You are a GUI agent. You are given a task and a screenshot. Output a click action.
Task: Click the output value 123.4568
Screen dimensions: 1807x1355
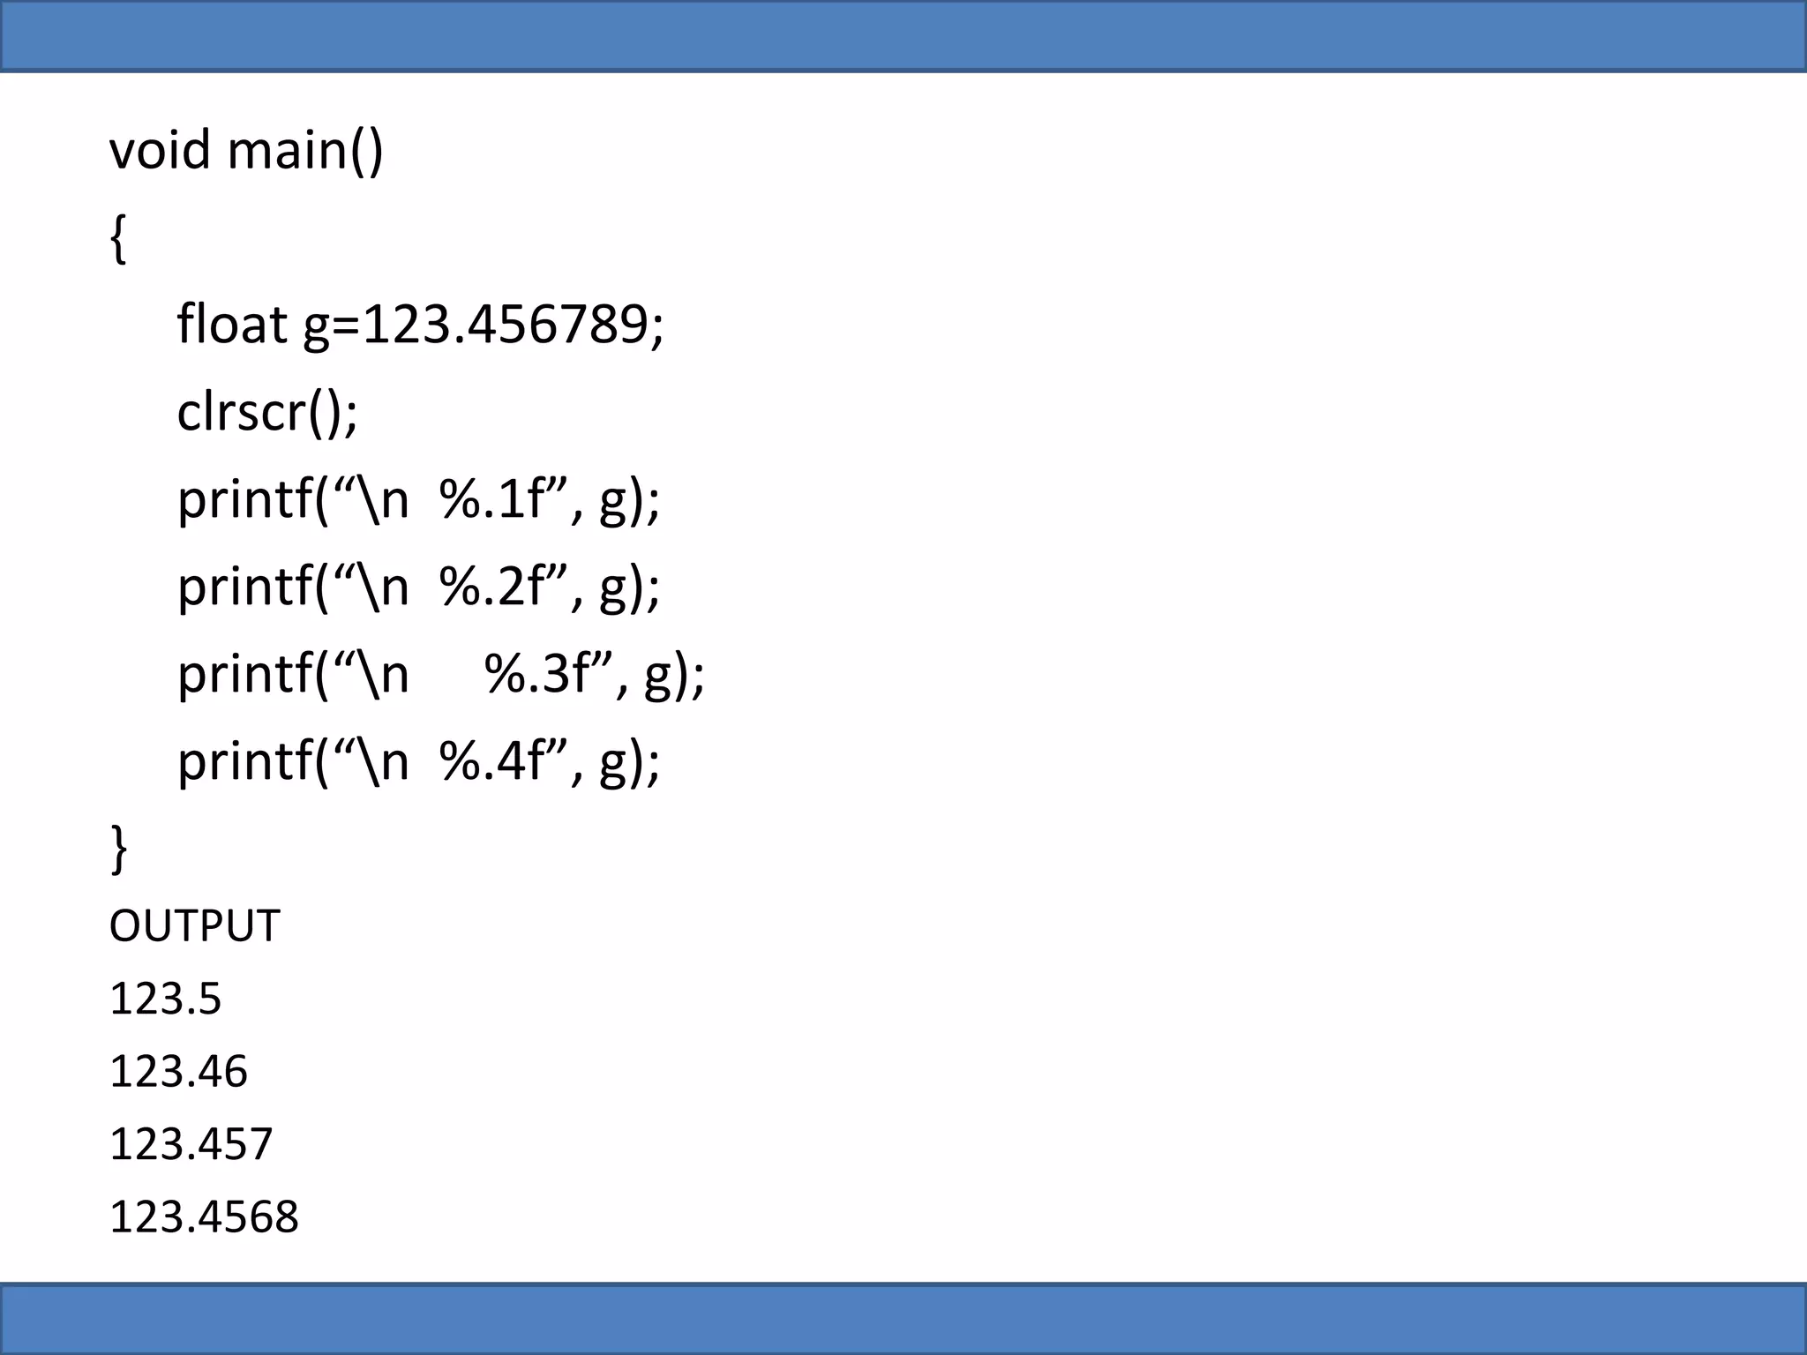tap(204, 1217)
